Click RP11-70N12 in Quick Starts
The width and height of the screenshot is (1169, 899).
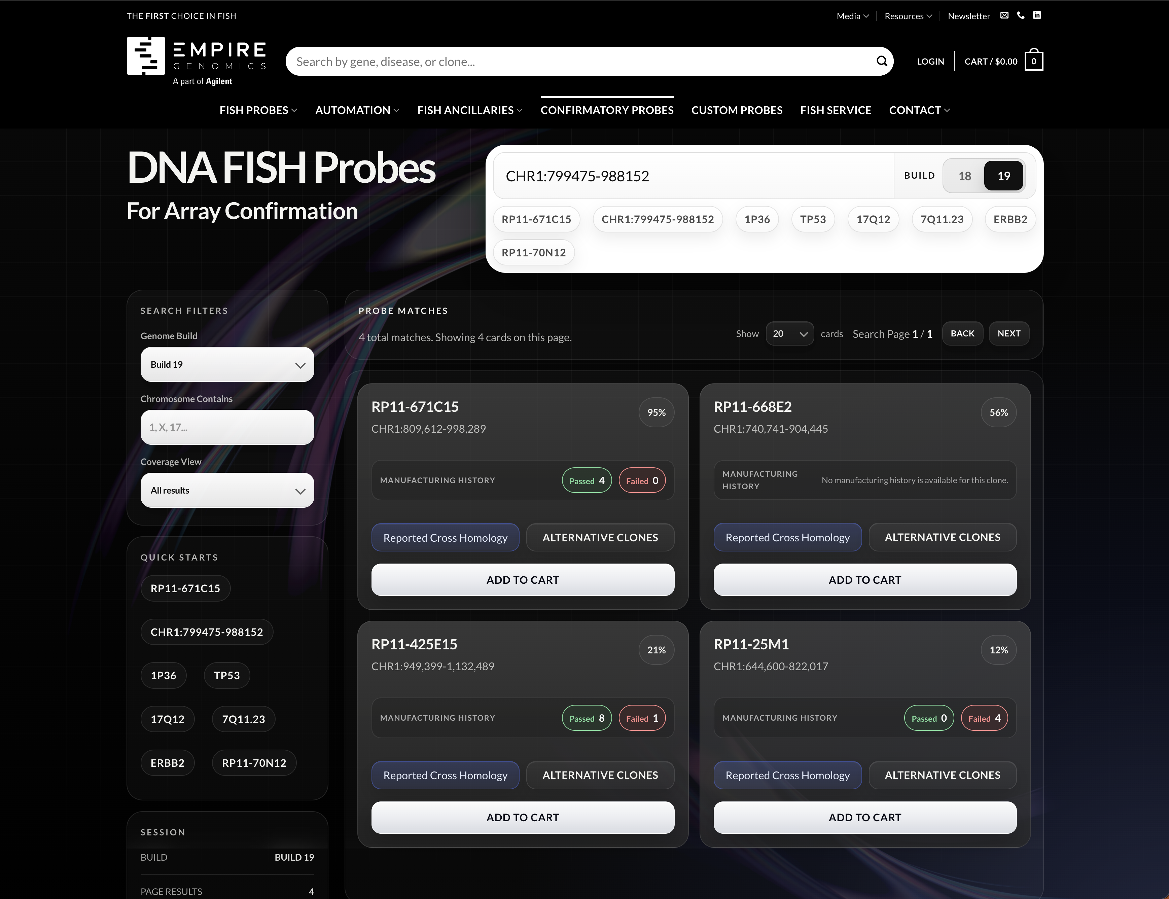[x=254, y=763]
